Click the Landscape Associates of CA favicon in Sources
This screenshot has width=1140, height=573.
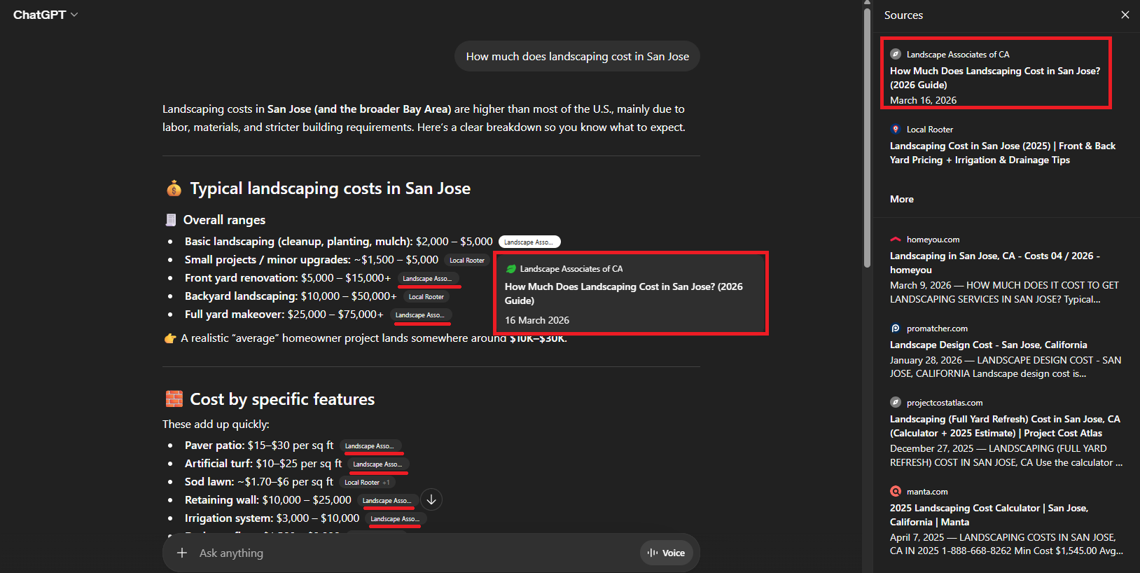click(895, 54)
